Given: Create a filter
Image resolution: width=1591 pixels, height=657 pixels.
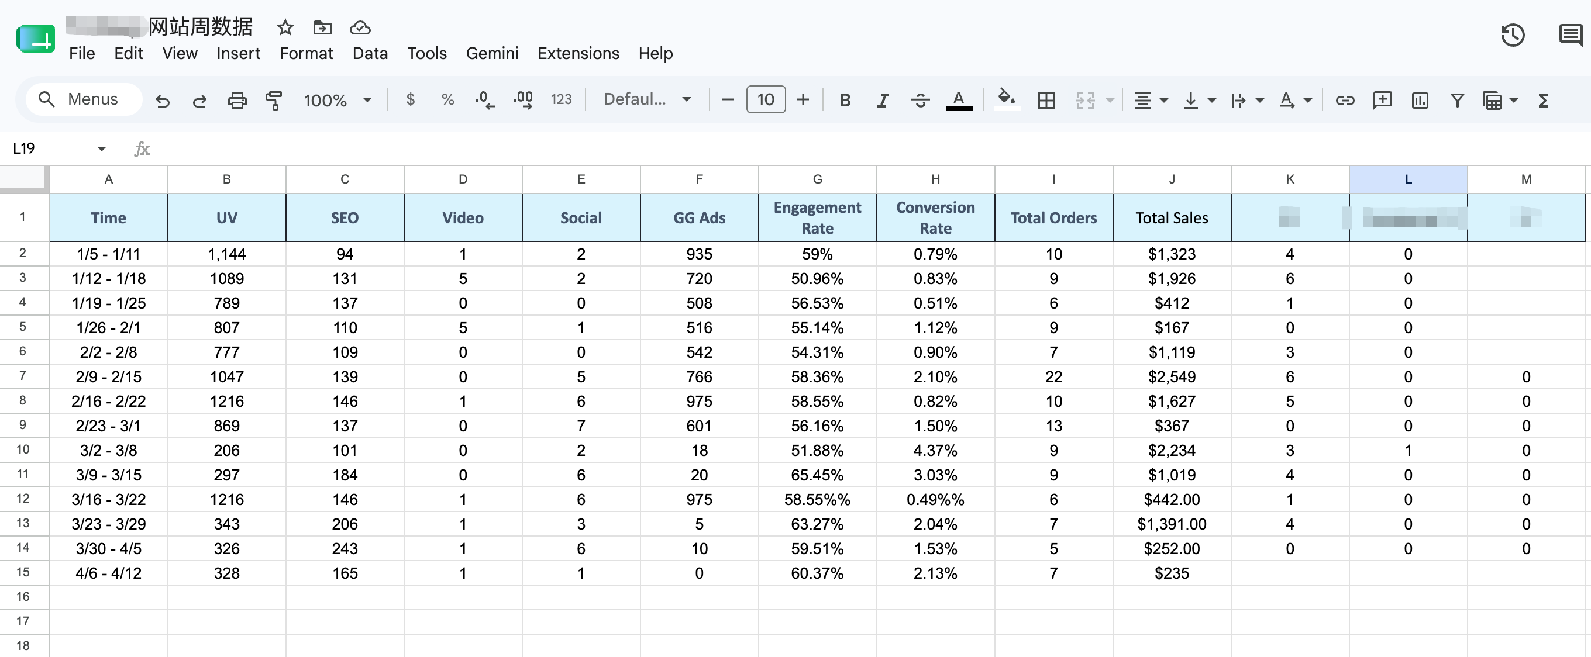Looking at the screenshot, I should pyautogui.click(x=1457, y=100).
